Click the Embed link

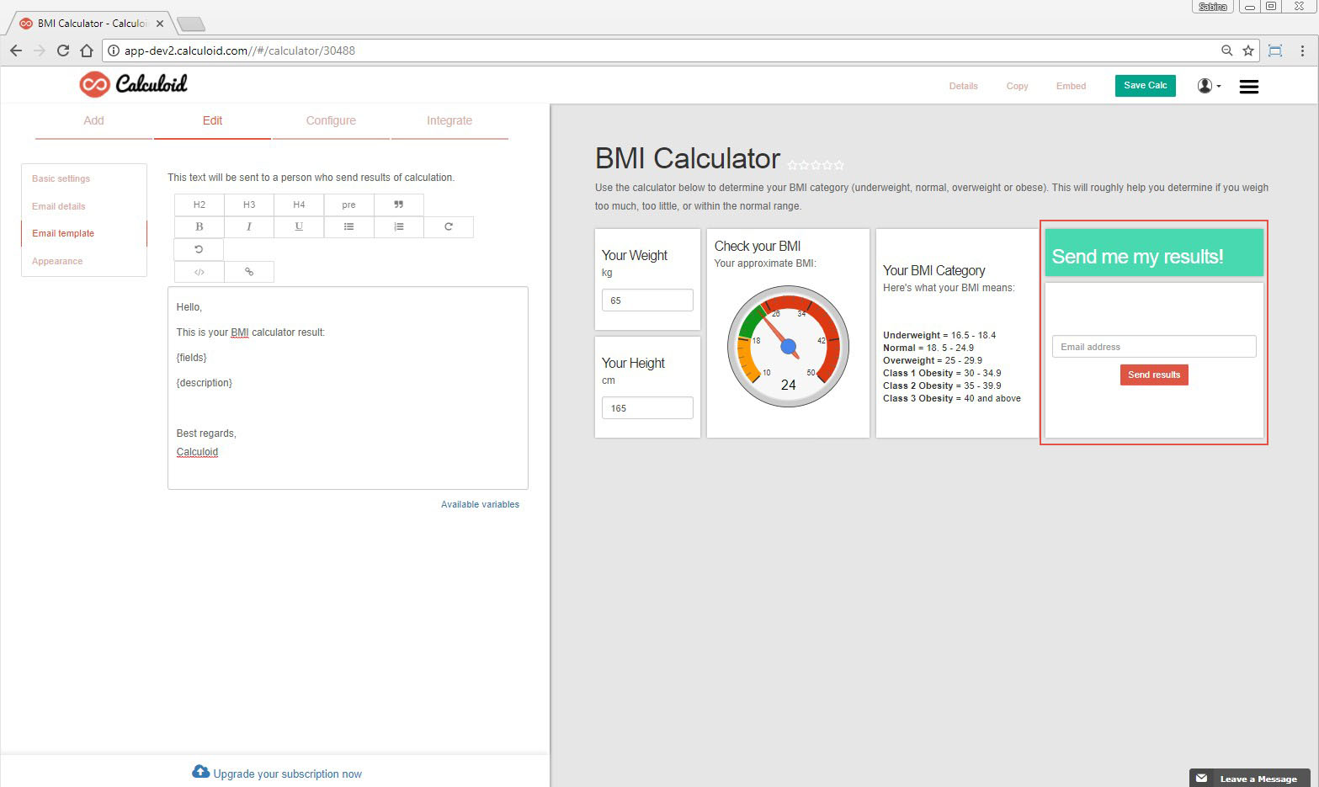(x=1071, y=86)
